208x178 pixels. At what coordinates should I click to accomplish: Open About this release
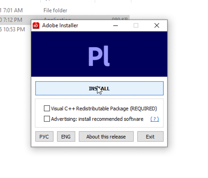pos(106,137)
